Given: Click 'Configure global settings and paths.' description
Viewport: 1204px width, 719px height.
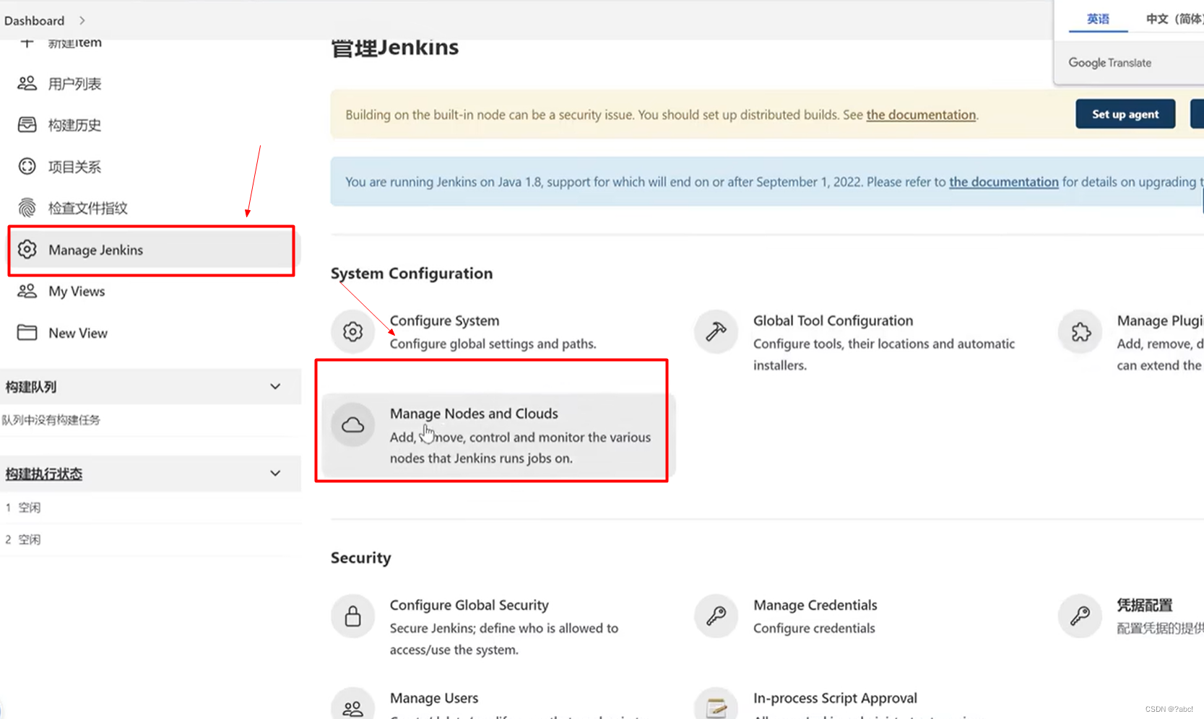Looking at the screenshot, I should click(x=493, y=344).
